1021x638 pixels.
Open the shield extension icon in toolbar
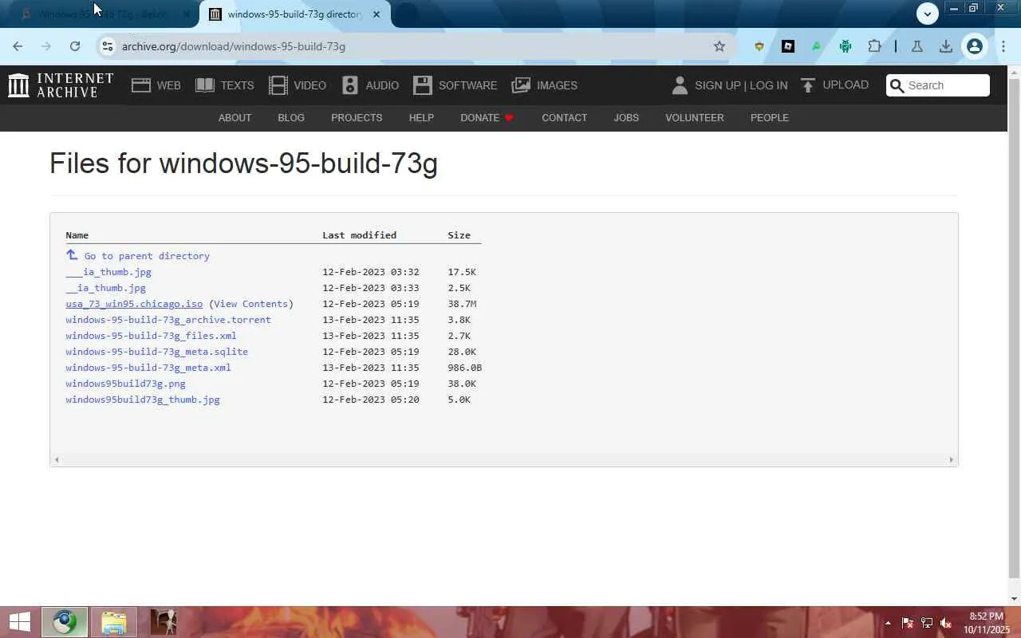coord(759,46)
